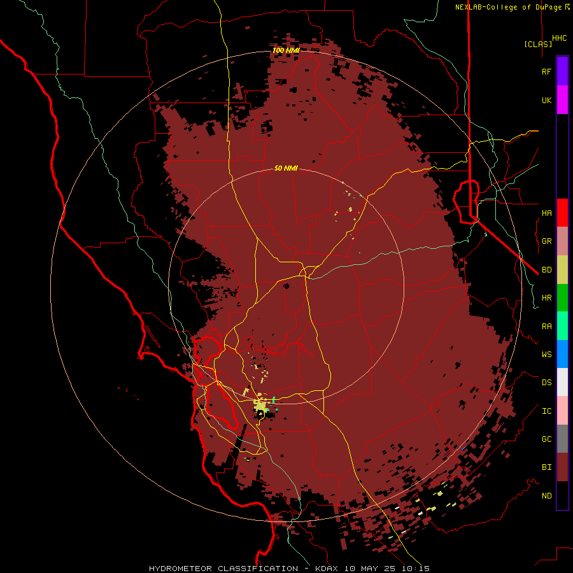
Task: Click the BI legend label
Action: pos(546,467)
